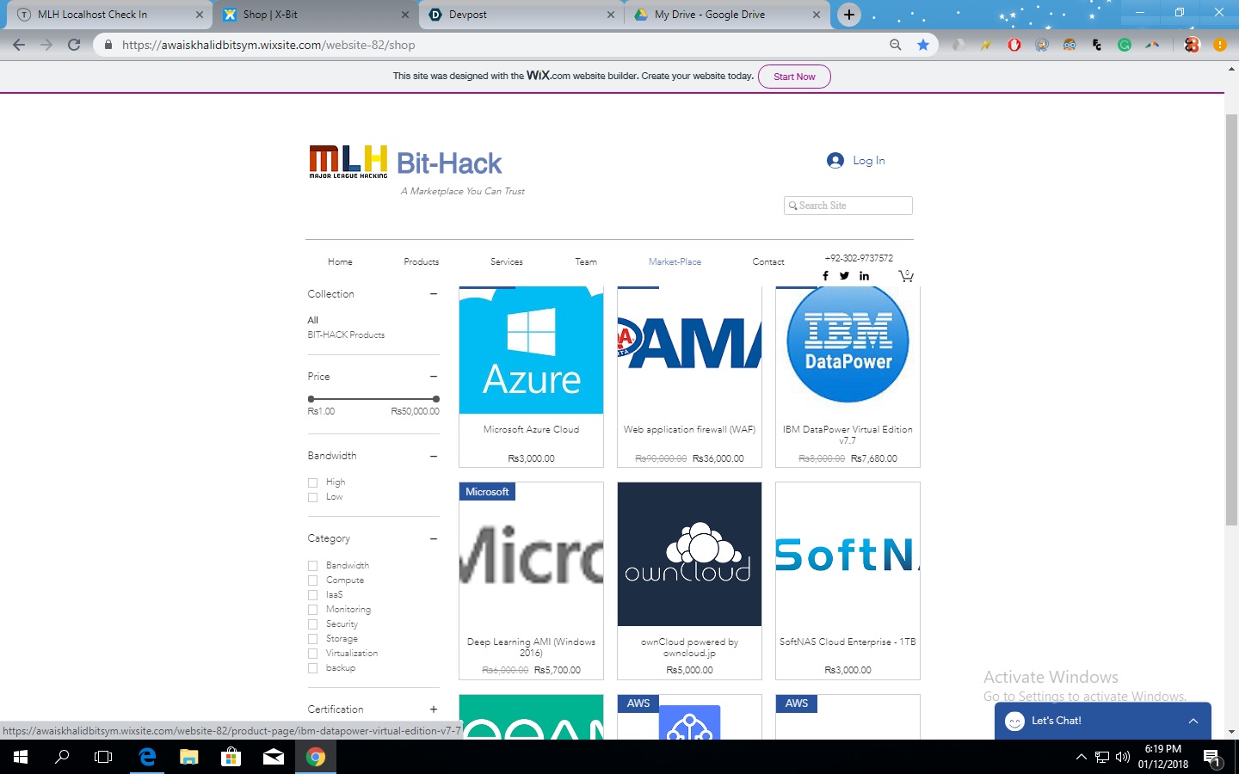The height and width of the screenshot is (774, 1239).
Task: Tick the Security category checkbox
Action: click(313, 624)
